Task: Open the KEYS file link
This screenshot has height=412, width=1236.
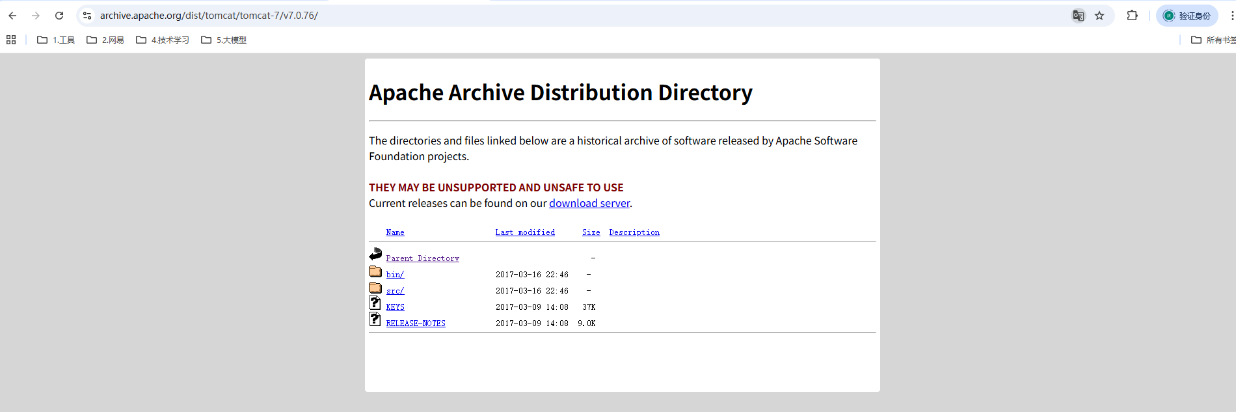Action: tap(395, 307)
